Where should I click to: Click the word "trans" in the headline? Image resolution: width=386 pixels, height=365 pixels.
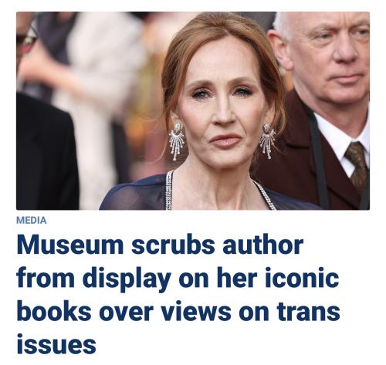click(308, 312)
